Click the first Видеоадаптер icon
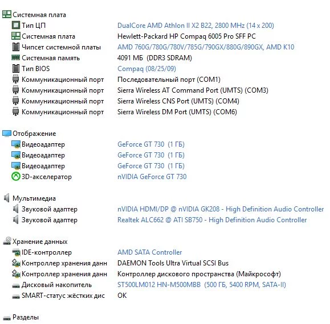 [x=16, y=144]
